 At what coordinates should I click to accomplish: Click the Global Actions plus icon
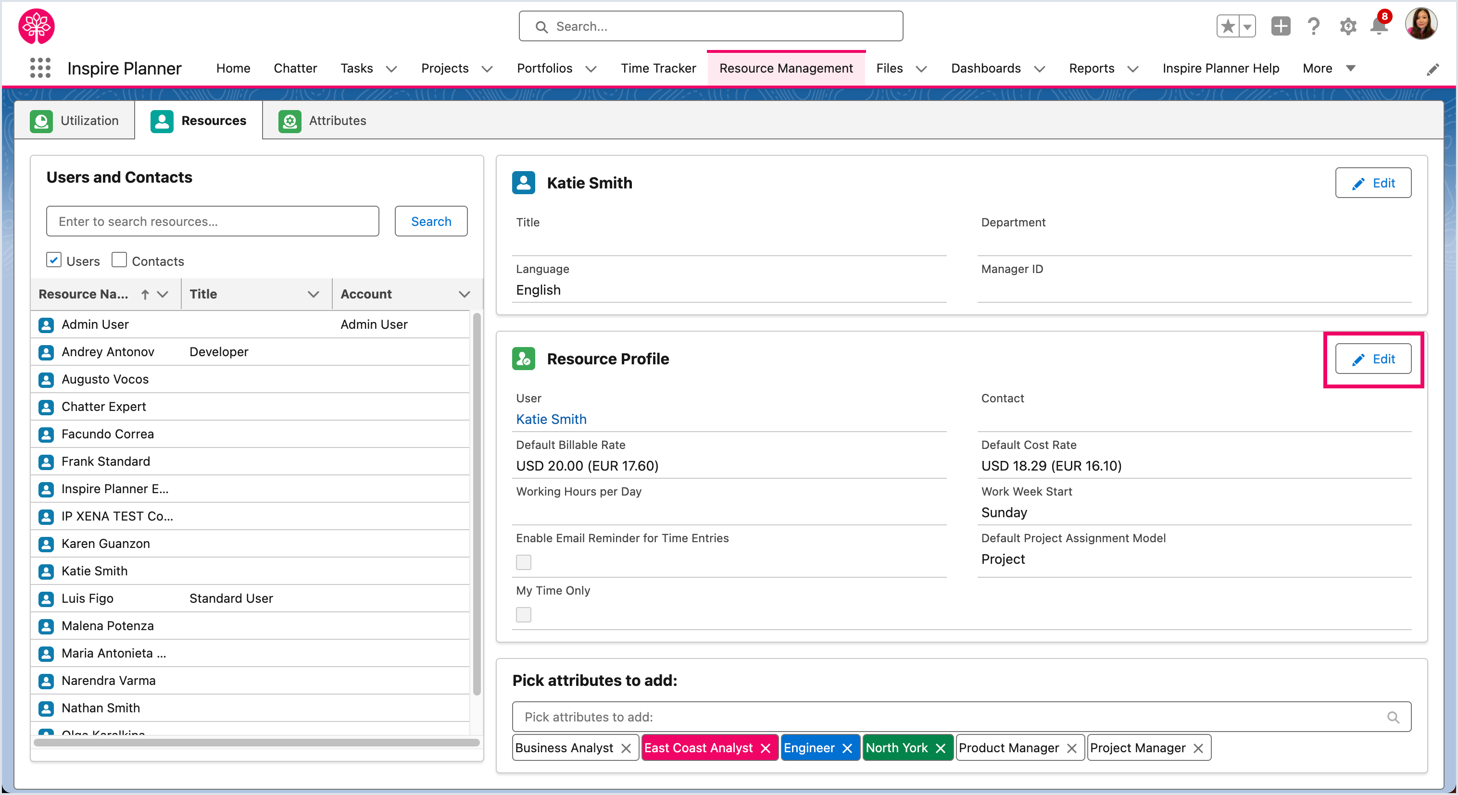[1280, 26]
